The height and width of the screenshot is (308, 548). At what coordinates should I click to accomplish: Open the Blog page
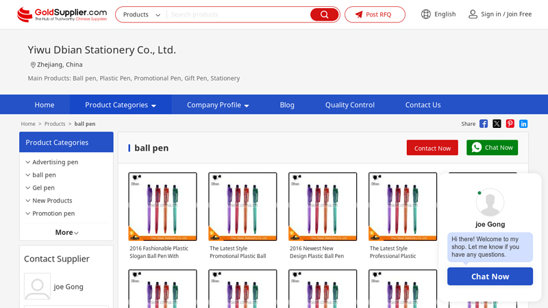[x=287, y=105]
